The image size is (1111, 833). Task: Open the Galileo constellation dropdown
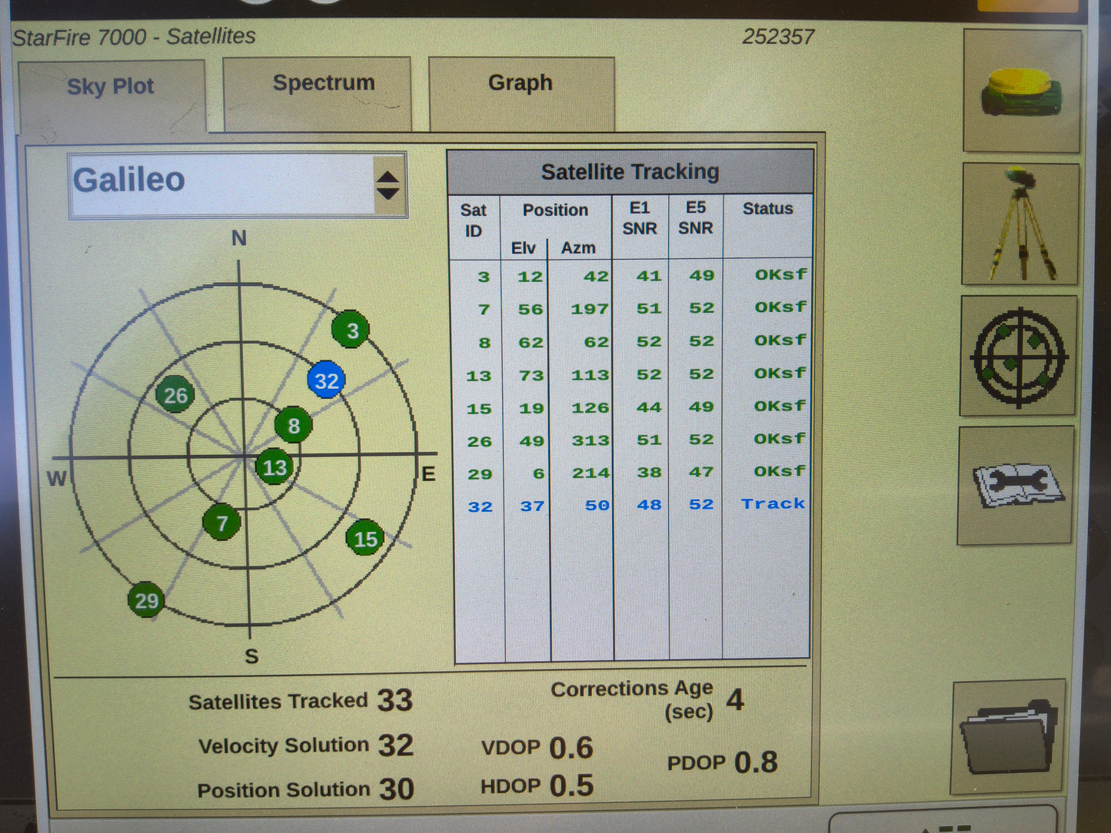point(238,185)
